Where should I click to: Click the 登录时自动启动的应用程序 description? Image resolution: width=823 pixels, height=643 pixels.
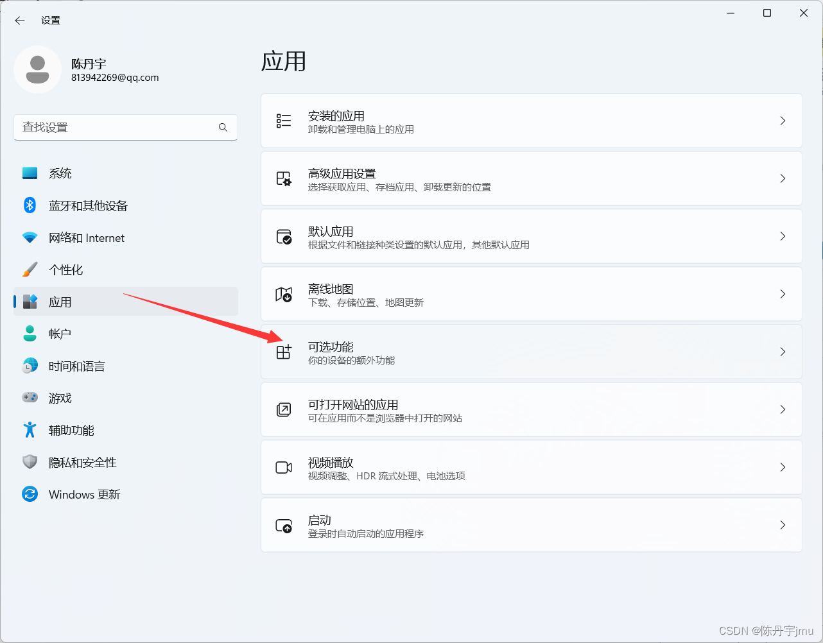pos(366,534)
